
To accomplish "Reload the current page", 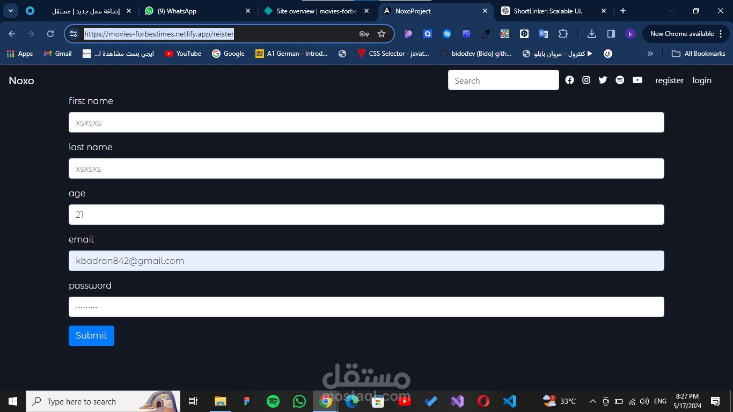I will (50, 34).
